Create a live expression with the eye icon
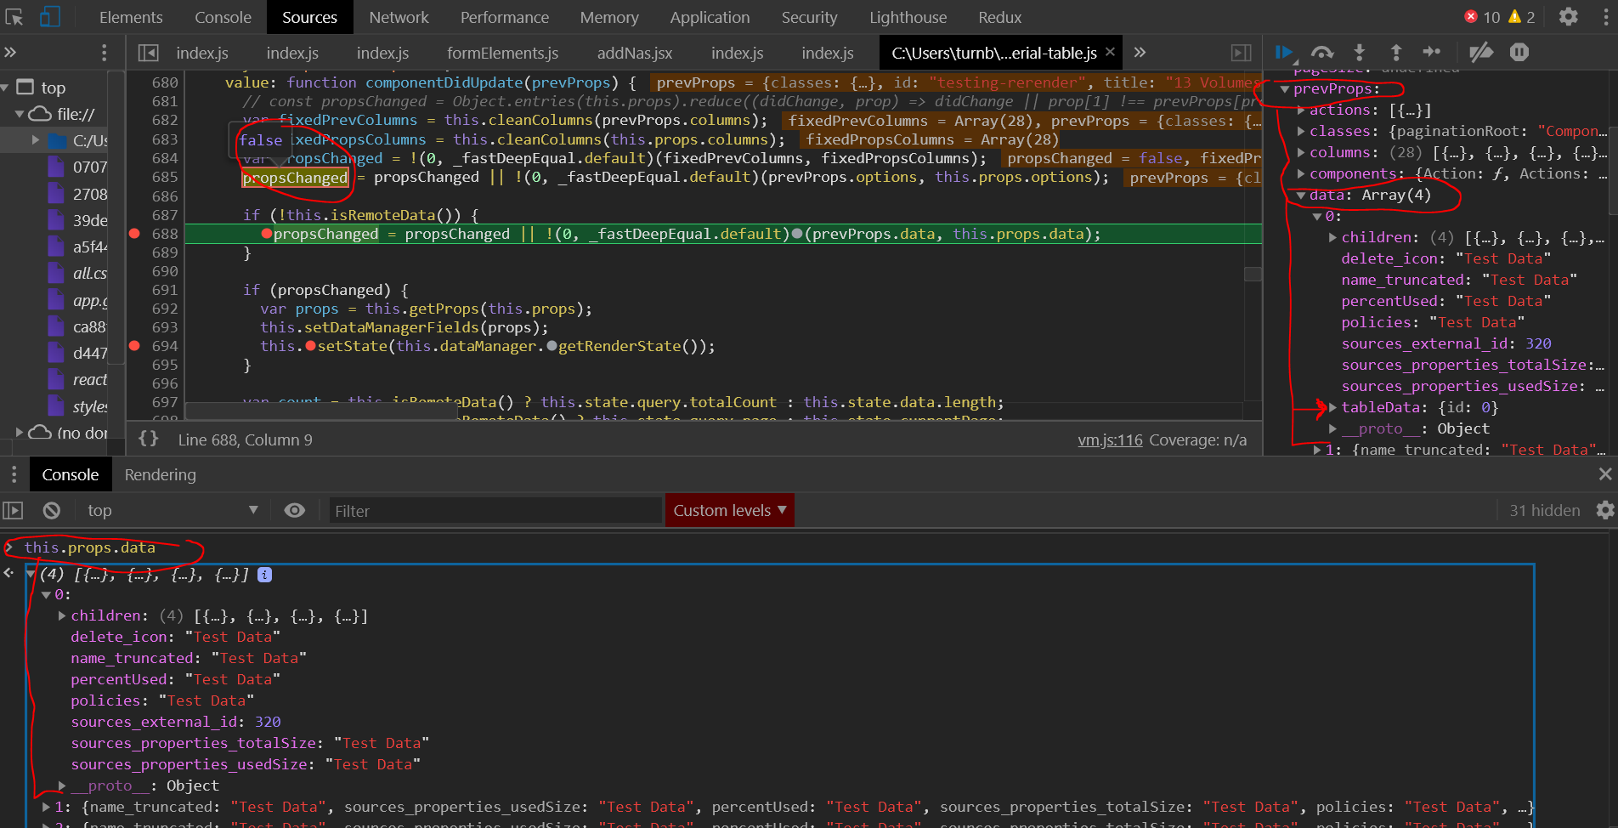 [295, 510]
